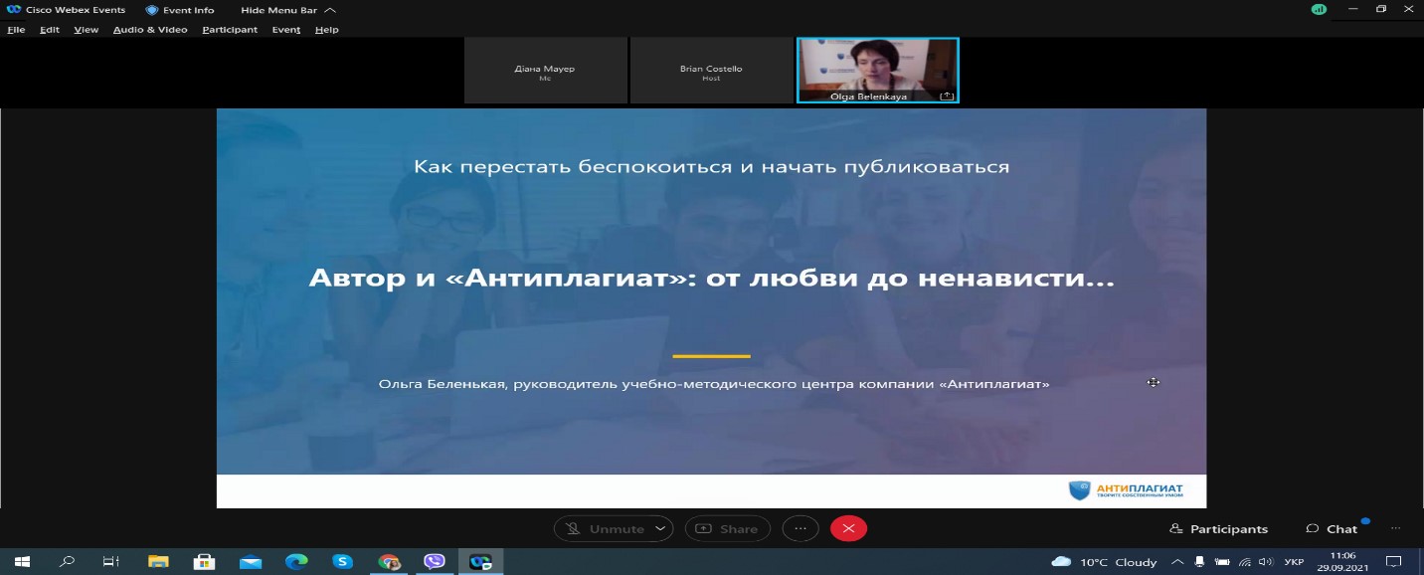
Task: Open Viber from the taskbar
Action: pos(435,562)
